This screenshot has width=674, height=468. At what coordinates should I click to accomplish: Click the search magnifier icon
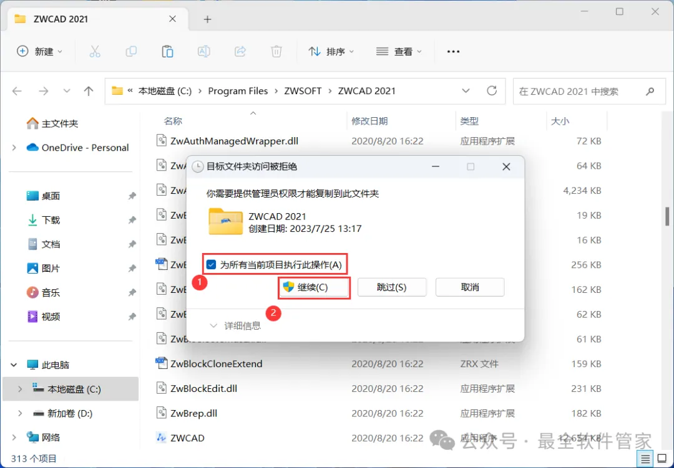pos(650,91)
